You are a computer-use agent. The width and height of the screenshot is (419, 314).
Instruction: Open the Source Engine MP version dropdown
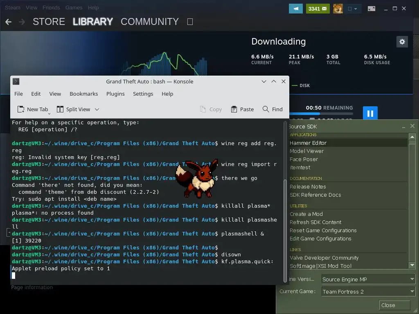click(368, 279)
